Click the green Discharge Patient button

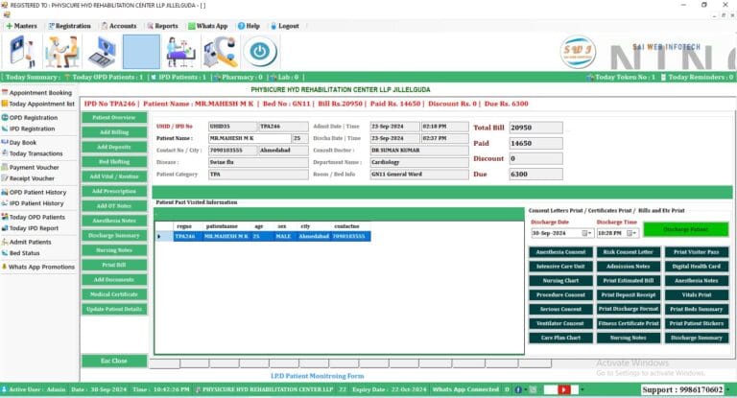tap(686, 229)
